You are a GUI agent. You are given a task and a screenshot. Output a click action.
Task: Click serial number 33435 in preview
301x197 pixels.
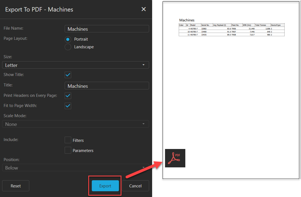tap(204, 35)
